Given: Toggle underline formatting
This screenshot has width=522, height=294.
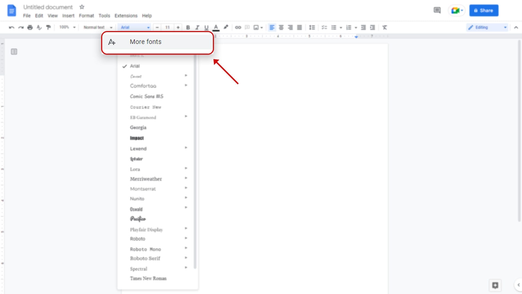Looking at the screenshot, I should coord(206,27).
